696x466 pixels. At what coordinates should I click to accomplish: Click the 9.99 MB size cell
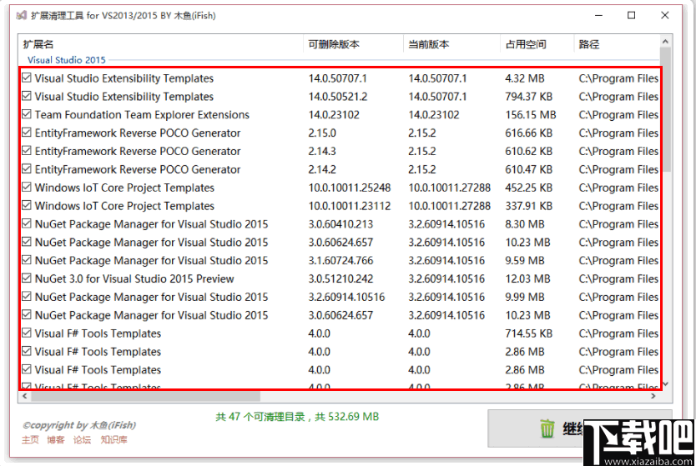tap(525, 297)
